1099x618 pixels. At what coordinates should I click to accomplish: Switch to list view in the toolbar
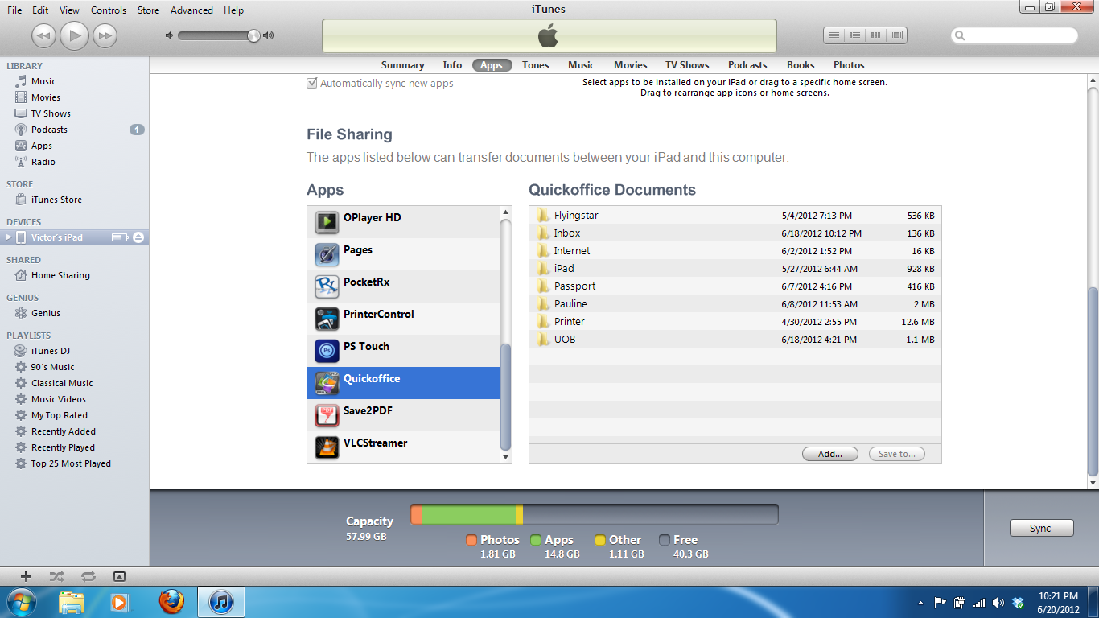834,35
